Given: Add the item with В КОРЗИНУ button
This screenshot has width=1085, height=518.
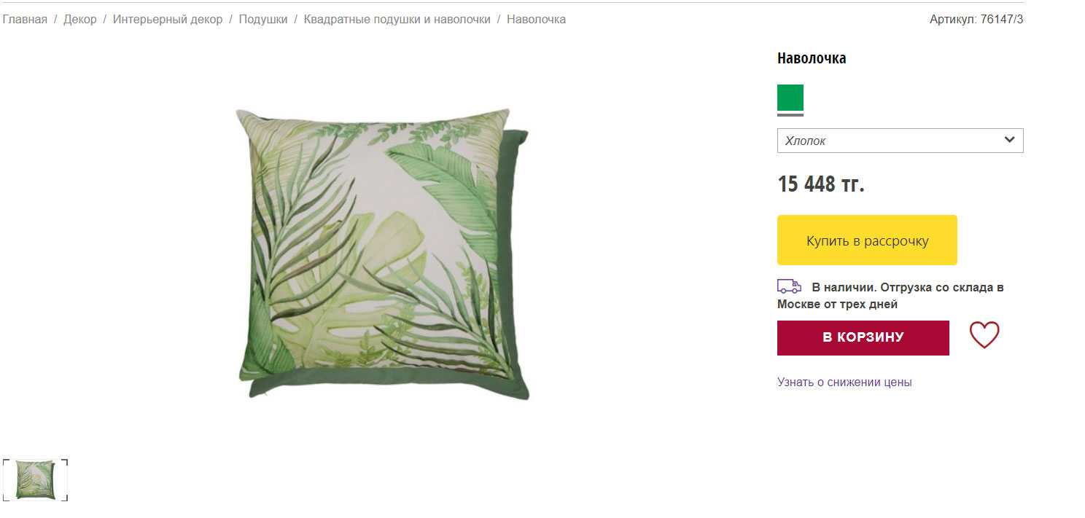Looking at the screenshot, I should point(863,338).
